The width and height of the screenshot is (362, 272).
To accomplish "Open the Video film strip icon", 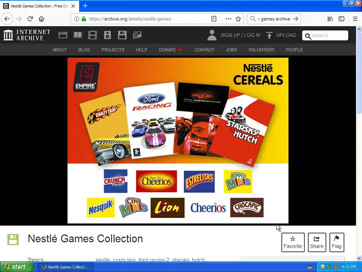I will [93, 35].
